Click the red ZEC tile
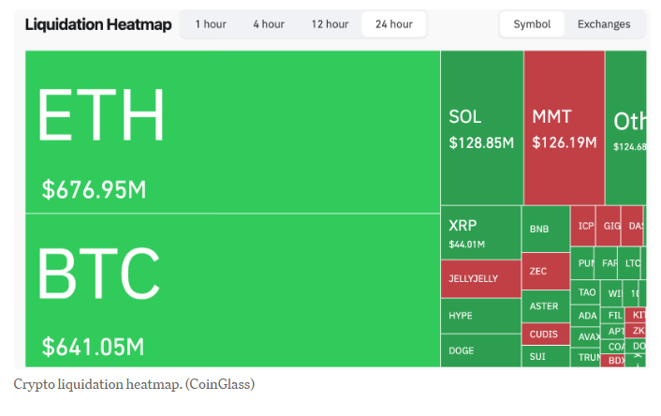661x416 pixels. (x=545, y=271)
